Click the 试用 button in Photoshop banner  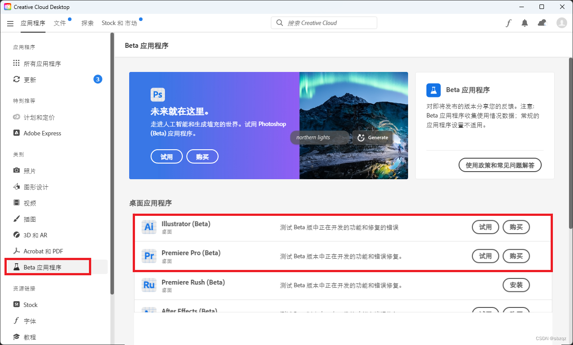point(167,157)
